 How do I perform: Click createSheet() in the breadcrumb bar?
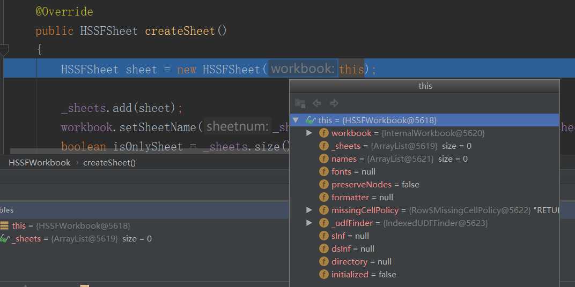coord(109,163)
